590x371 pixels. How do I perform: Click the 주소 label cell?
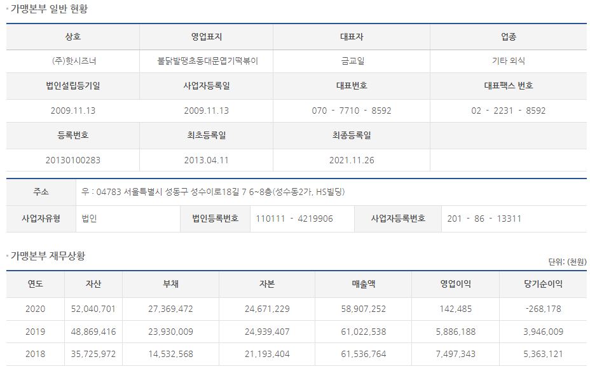click(x=41, y=192)
